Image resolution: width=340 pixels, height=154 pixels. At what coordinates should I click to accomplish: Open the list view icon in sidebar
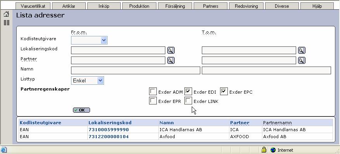pos(7,22)
